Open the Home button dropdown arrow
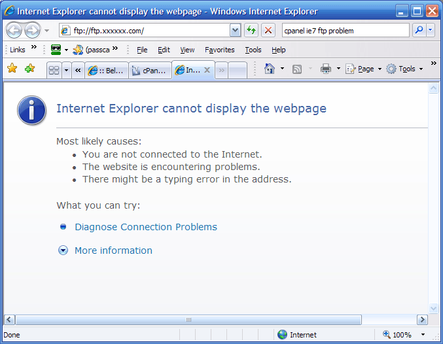Viewport: 443px width, 344px height. [282, 69]
